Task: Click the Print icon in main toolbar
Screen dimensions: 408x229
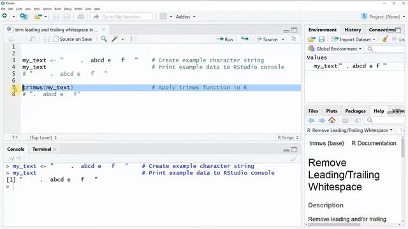Action: point(81,17)
